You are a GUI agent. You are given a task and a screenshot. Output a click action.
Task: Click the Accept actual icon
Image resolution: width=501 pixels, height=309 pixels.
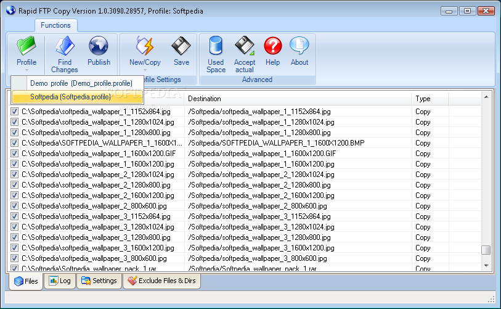tap(245, 46)
